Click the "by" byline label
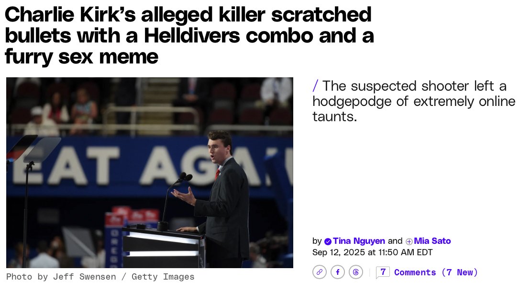Image resolution: width=531 pixels, height=292 pixels. (x=317, y=241)
